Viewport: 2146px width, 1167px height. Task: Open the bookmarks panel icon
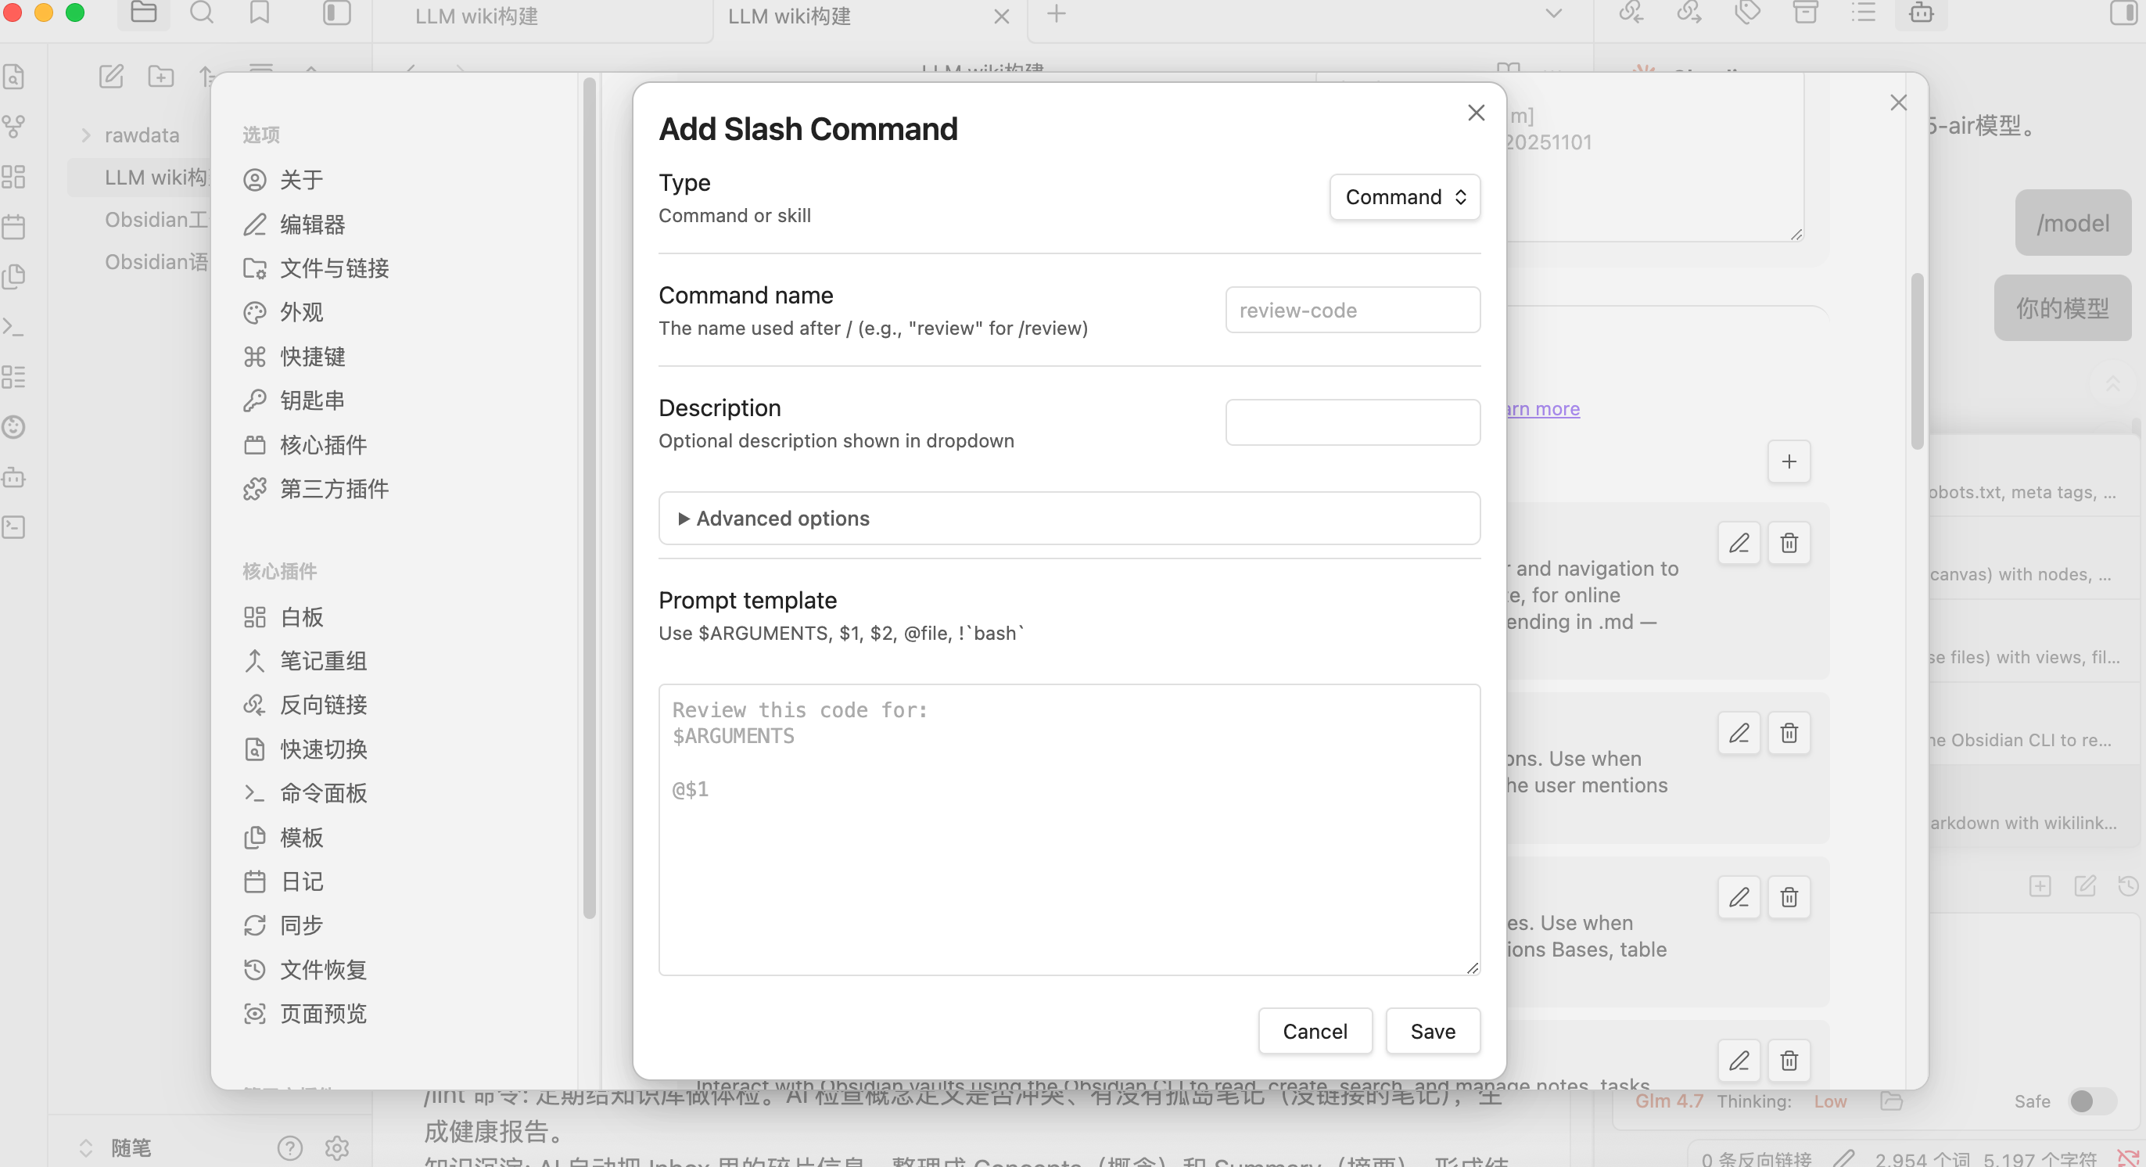[x=260, y=13]
